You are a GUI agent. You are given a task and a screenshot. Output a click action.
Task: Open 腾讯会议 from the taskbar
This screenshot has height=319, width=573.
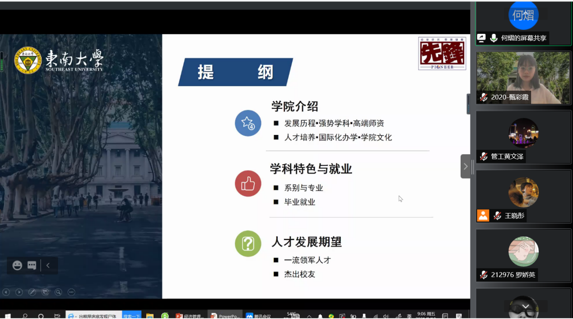pyautogui.click(x=259, y=316)
